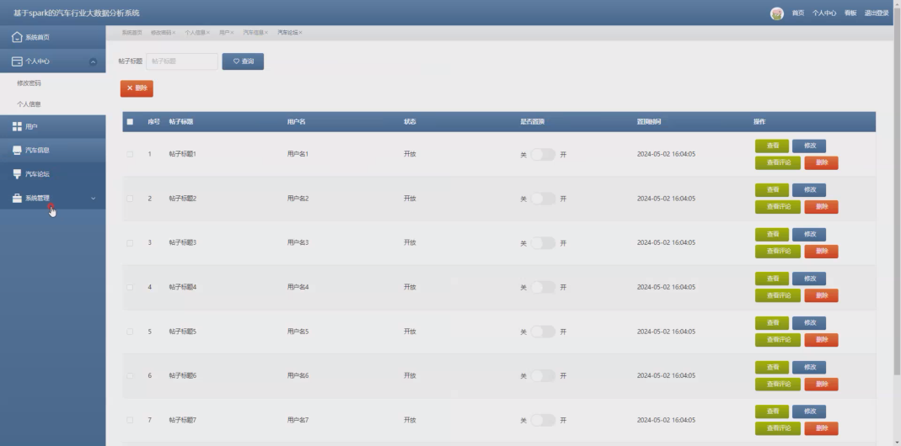This screenshot has height=446, width=901.
Task: Toggle the 是否置顶 switch for row 1
Action: [543, 154]
